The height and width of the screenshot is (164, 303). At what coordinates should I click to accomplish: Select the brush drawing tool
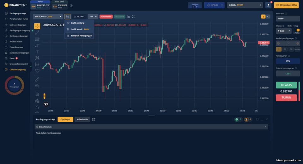(37, 45)
